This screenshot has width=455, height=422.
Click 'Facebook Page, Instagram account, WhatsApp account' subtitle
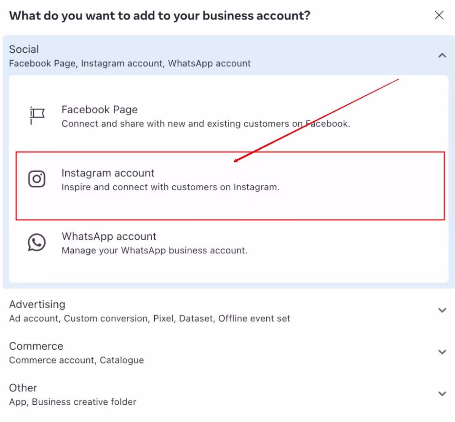tap(130, 64)
